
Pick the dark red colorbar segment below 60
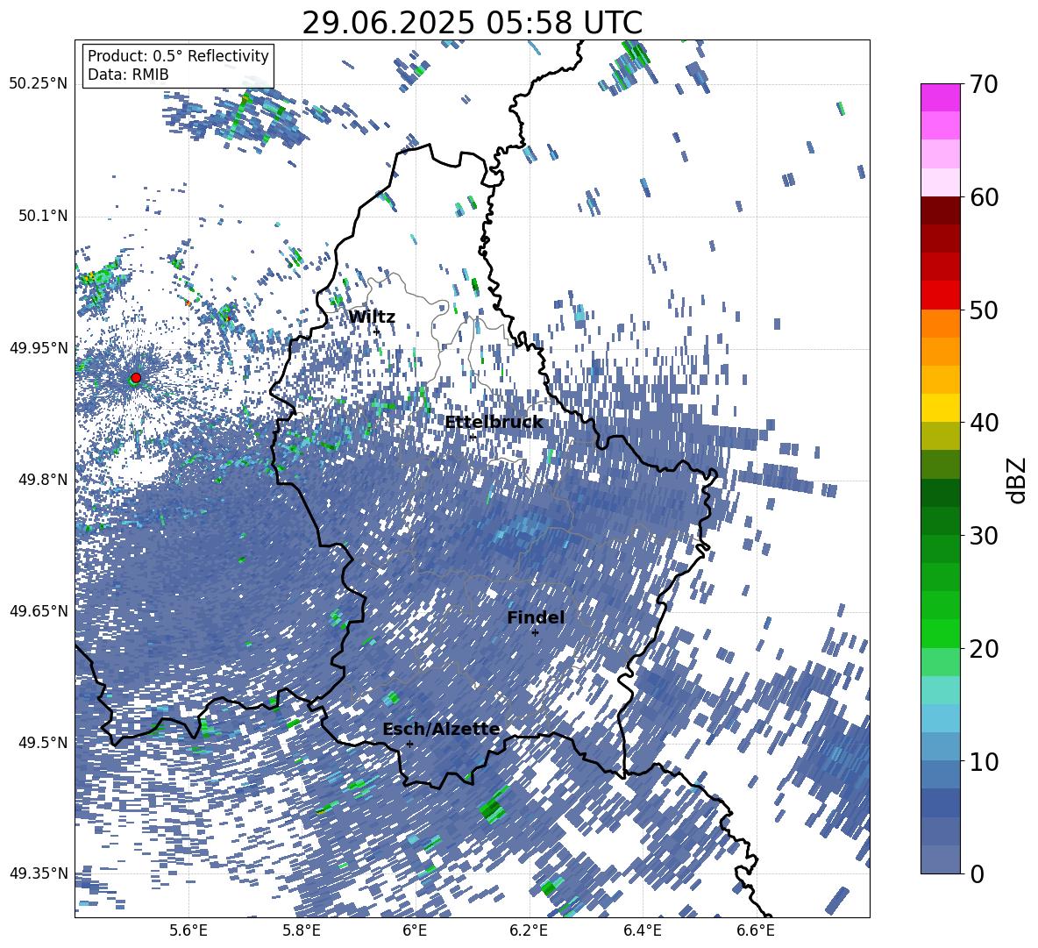pos(940,210)
